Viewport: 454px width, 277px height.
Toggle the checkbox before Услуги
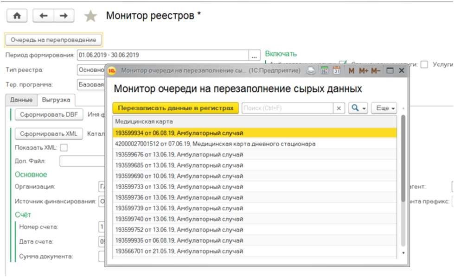tap(424, 64)
